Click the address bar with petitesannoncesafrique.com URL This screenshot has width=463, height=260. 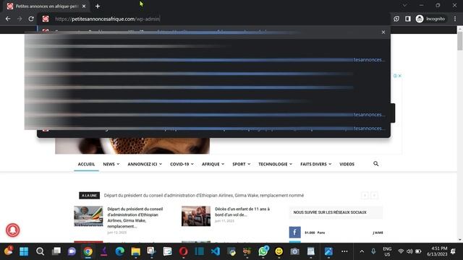click(213, 19)
